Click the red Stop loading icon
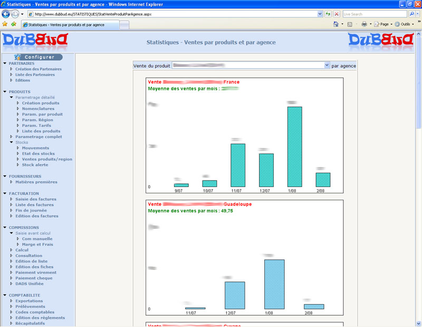 point(337,14)
